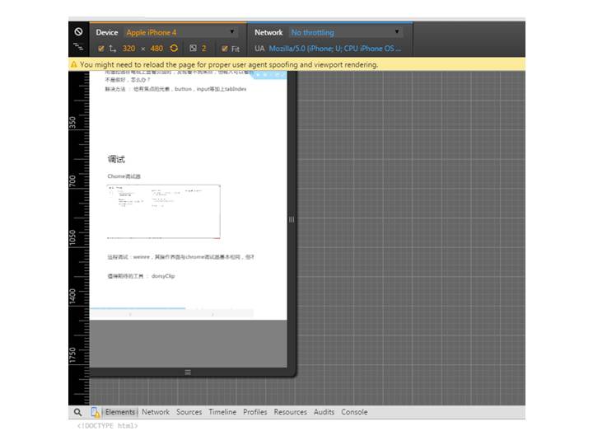This screenshot has width=593, height=445.
Task: Click the screen resolution dimensions icon
Action: (113, 49)
